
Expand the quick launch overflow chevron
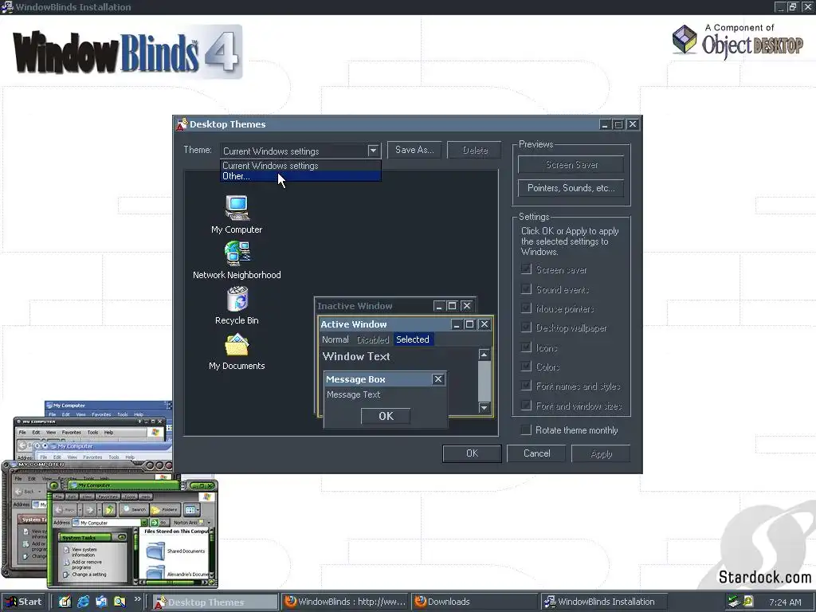[x=137, y=599]
